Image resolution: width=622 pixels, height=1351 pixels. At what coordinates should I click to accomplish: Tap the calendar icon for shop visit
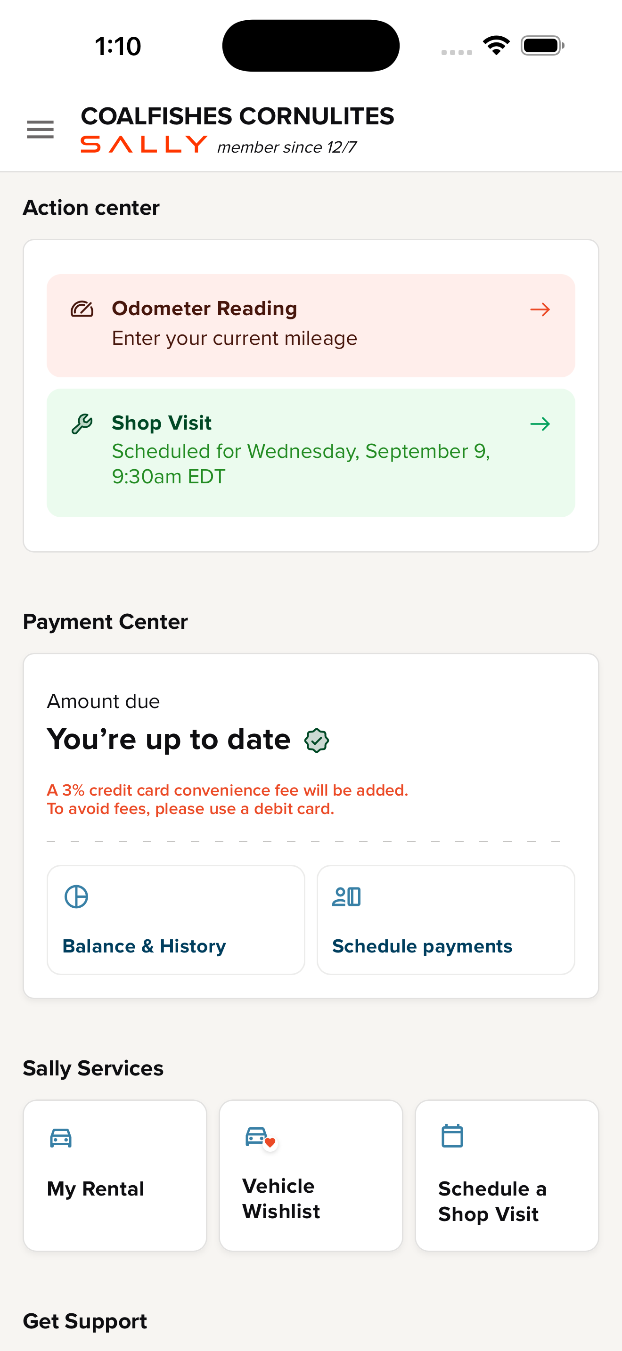coord(452,1136)
